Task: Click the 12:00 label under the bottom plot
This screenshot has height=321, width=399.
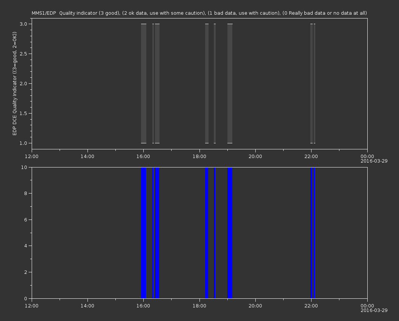Action: (x=32, y=306)
